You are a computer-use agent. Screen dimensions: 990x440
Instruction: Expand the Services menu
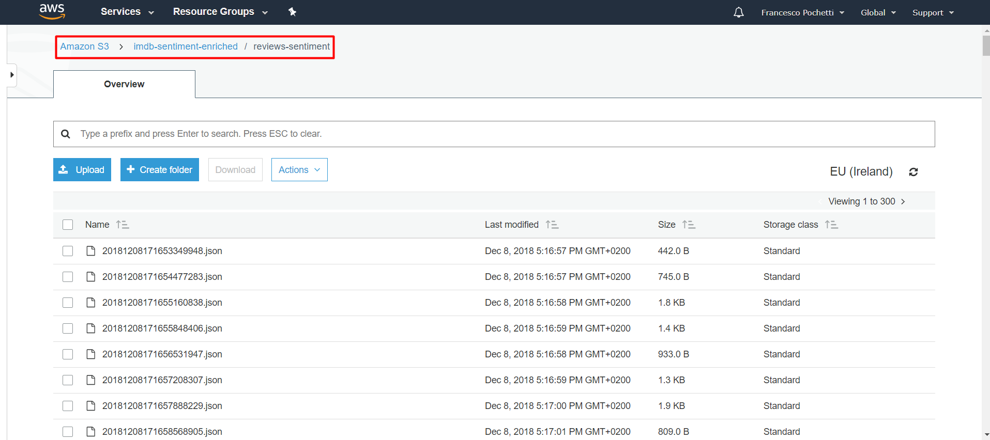tap(127, 12)
